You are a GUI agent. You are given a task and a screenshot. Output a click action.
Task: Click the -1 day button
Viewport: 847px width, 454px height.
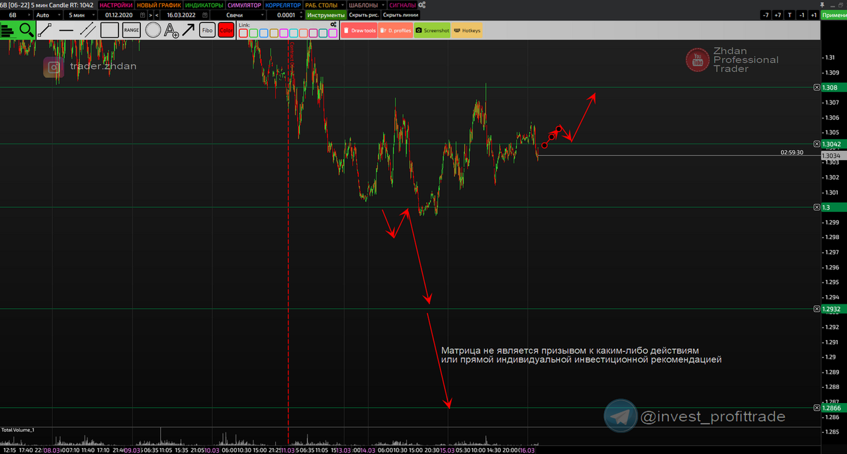pos(802,15)
